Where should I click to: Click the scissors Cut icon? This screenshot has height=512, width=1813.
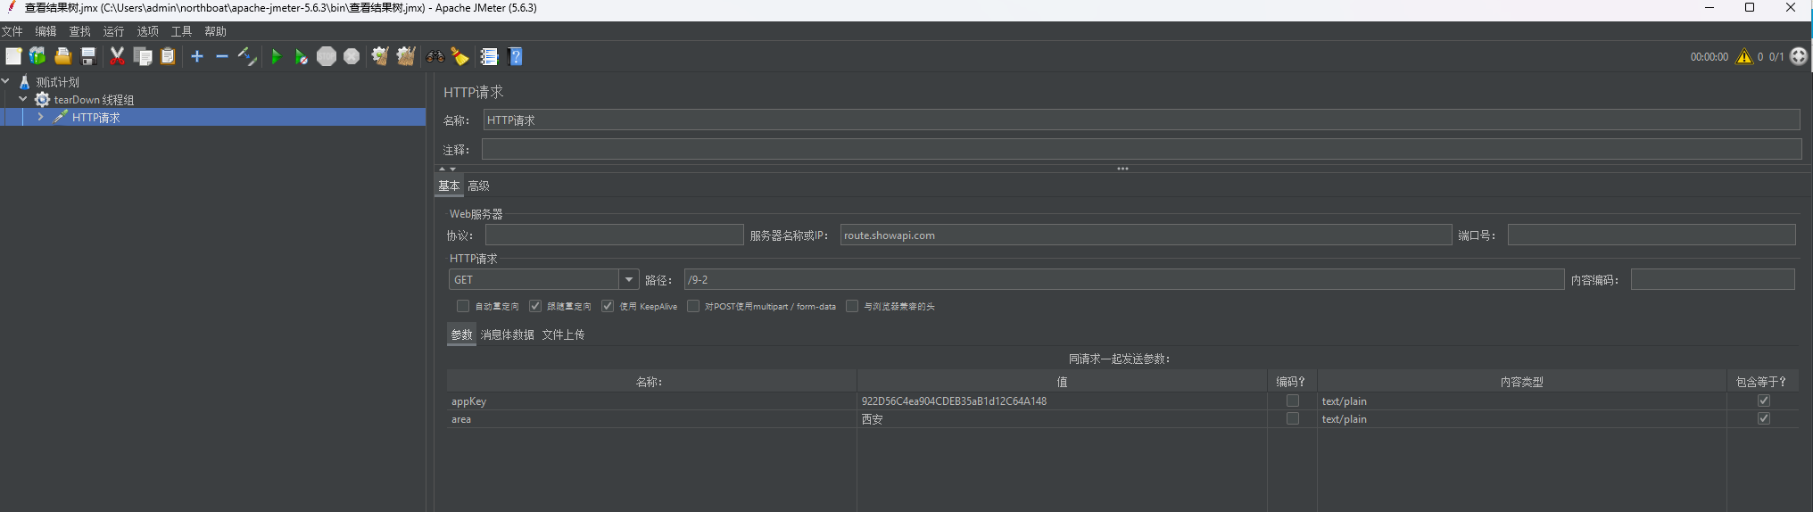(117, 57)
